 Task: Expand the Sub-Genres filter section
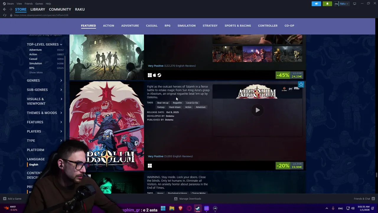click(45, 90)
